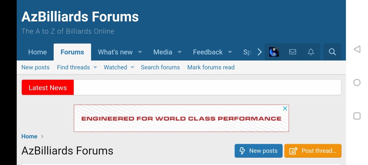Viewport: 368px width, 165px height.
Task: Expand the Media dropdown arrow
Action: [x=180, y=52]
